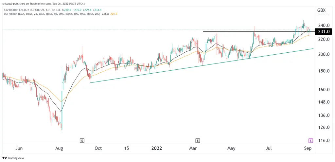Click the orange 225.9 EMA value in legend
This screenshot has height=162, width=335.
click(x=113, y=14)
